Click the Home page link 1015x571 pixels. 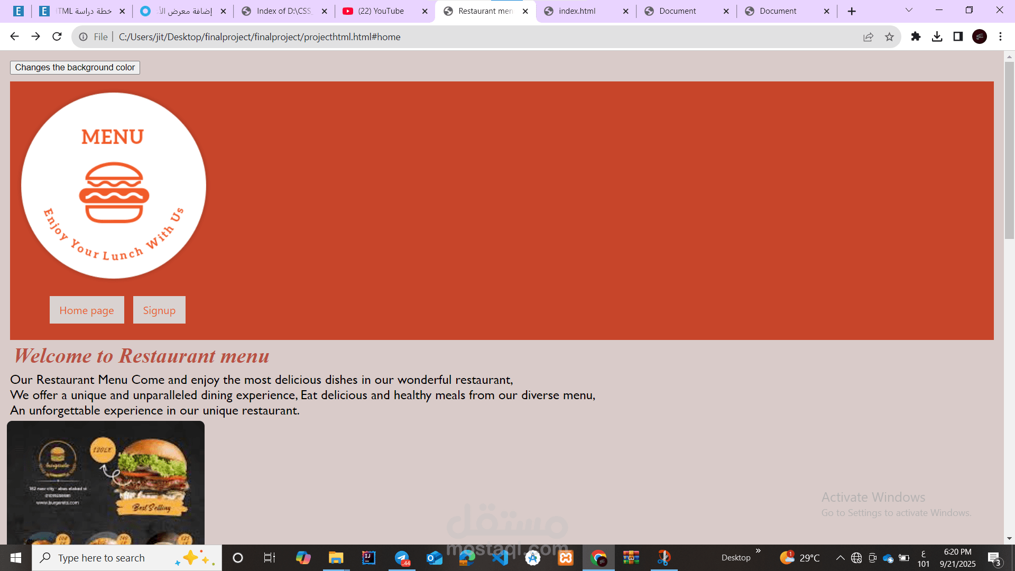(87, 310)
